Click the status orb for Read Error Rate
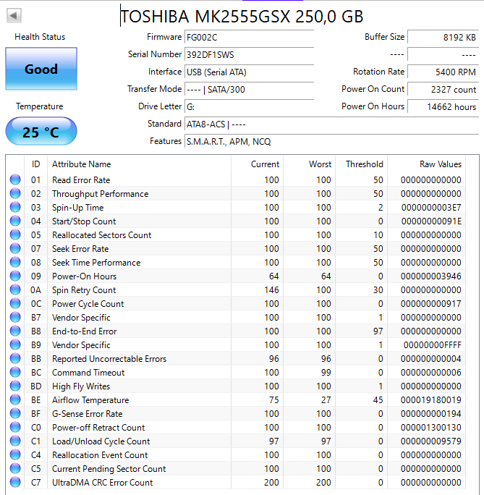484x495 pixels. click(15, 180)
